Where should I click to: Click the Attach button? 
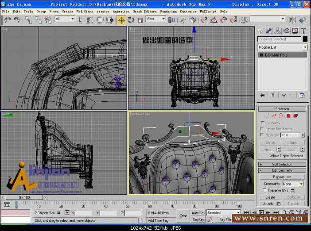(x=268, y=204)
